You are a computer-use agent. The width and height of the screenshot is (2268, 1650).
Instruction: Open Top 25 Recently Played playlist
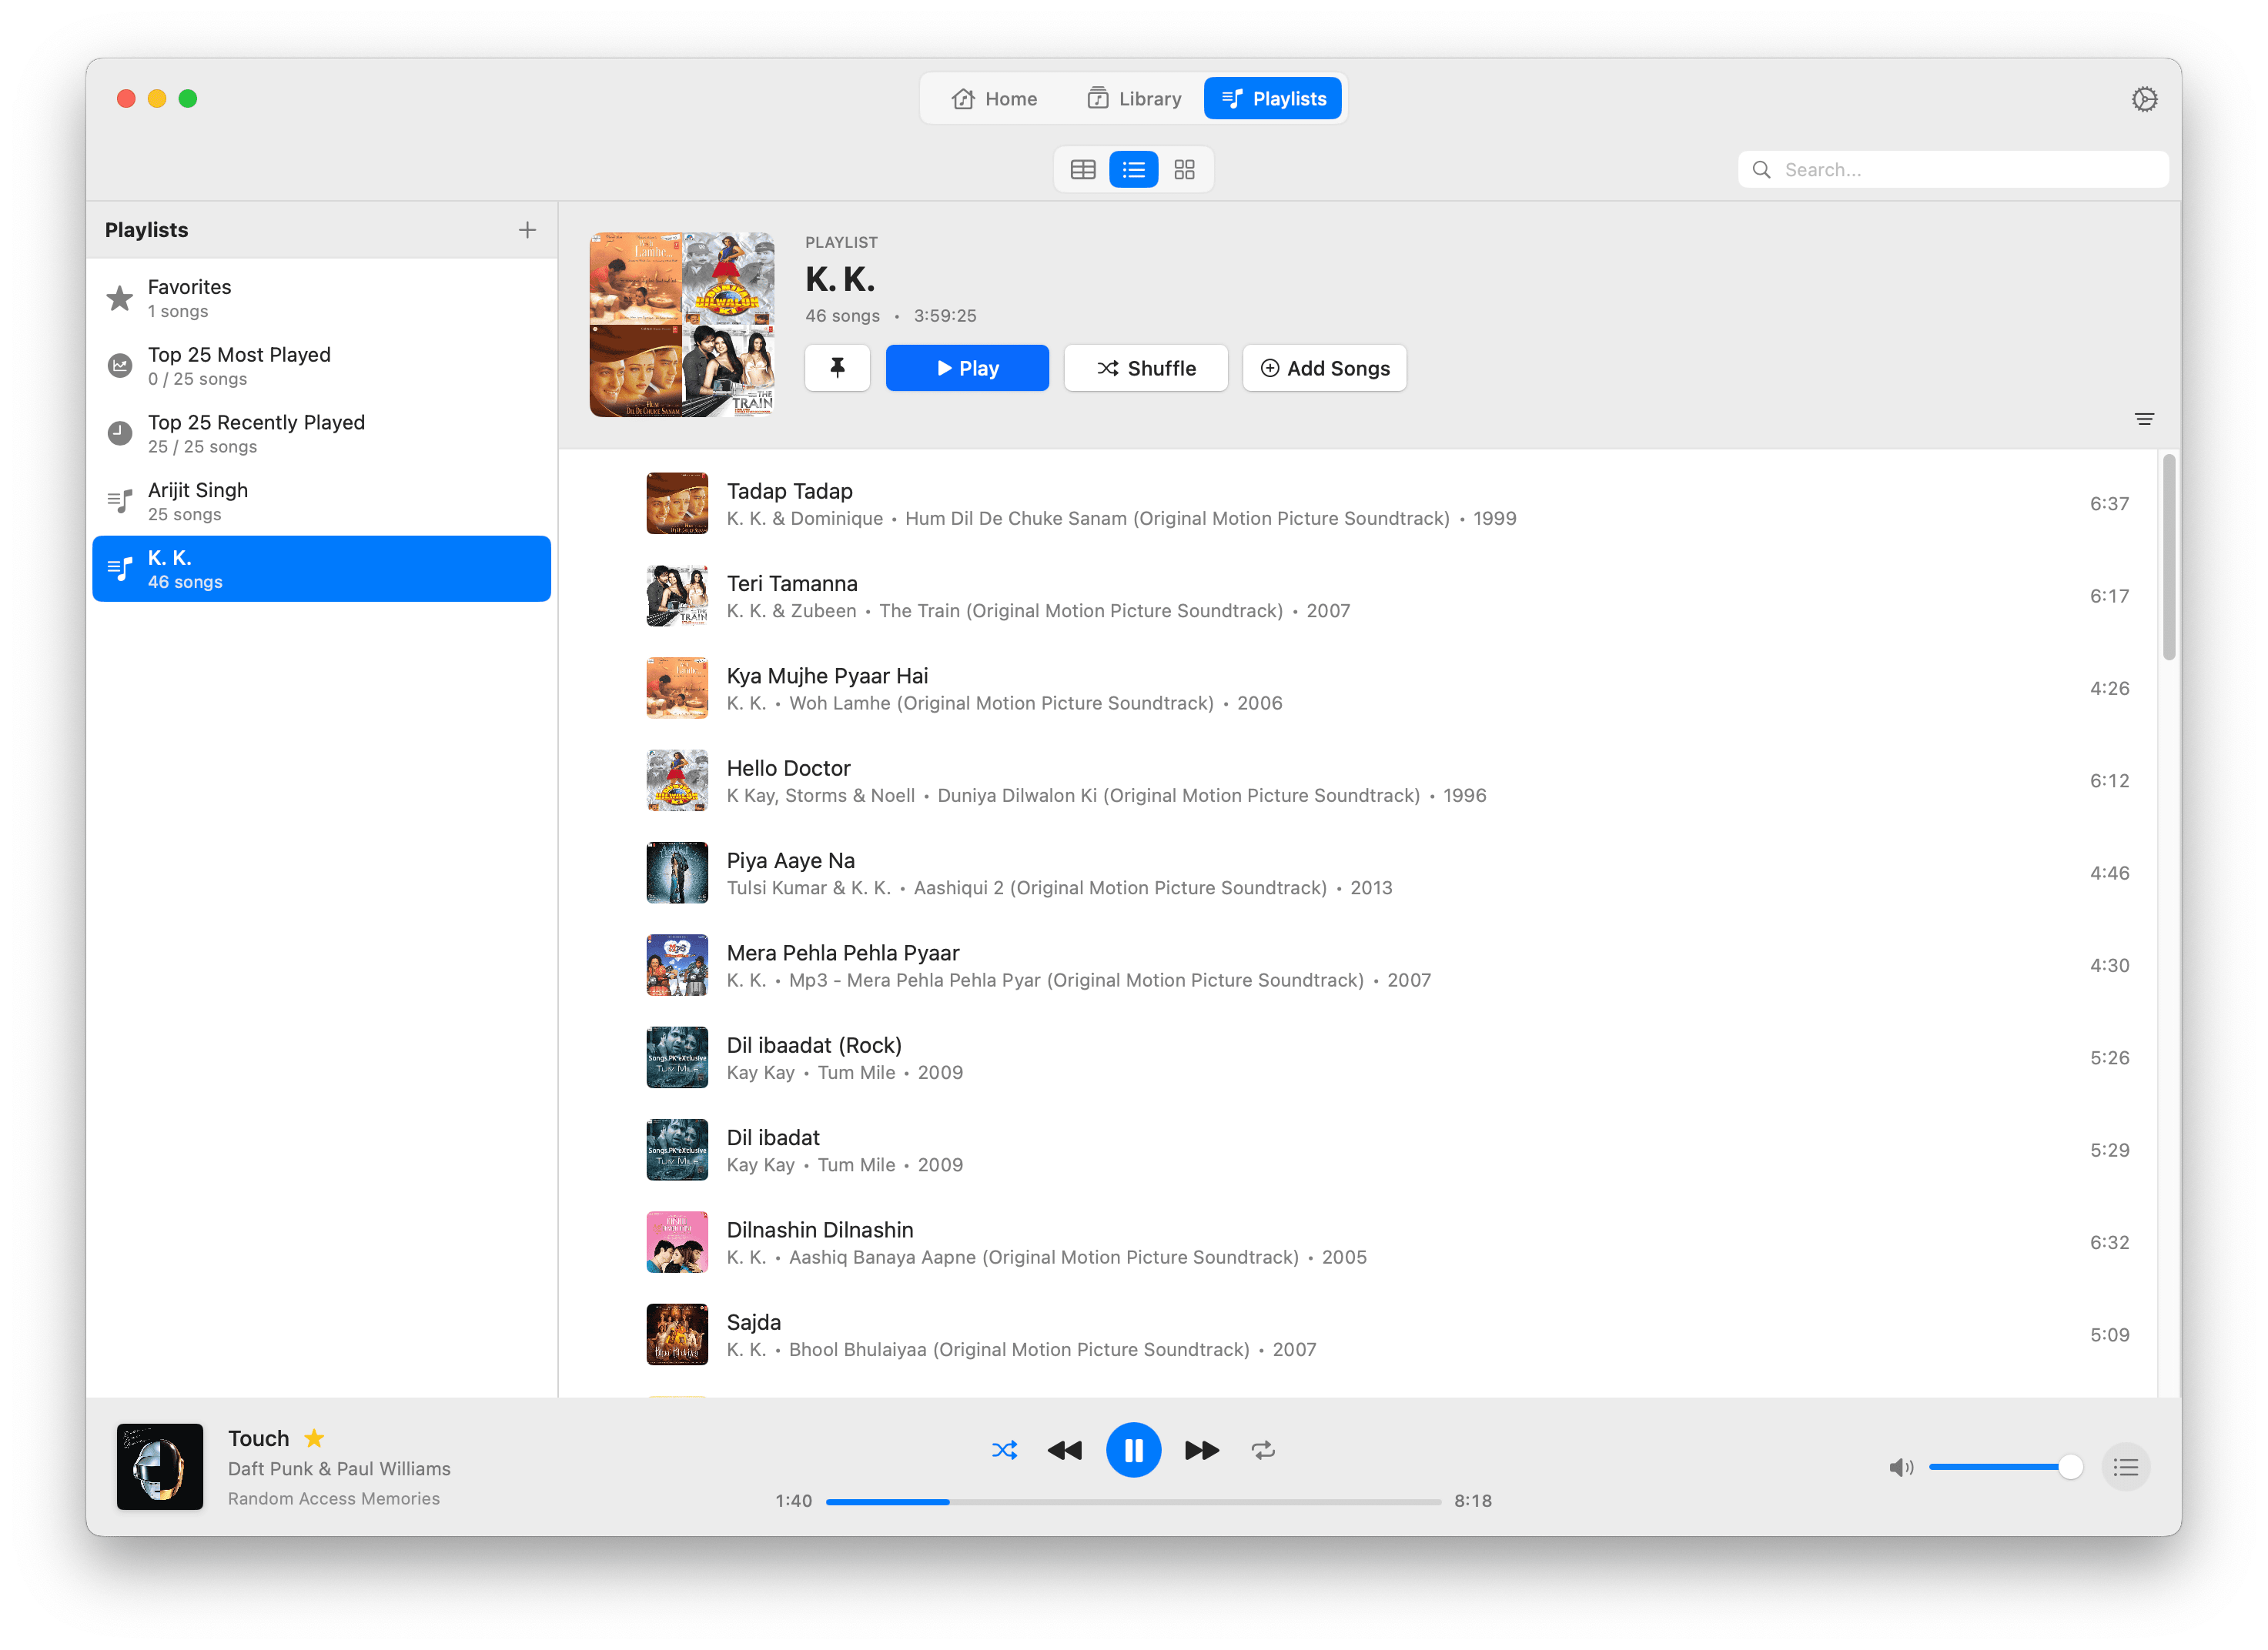coord(321,434)
